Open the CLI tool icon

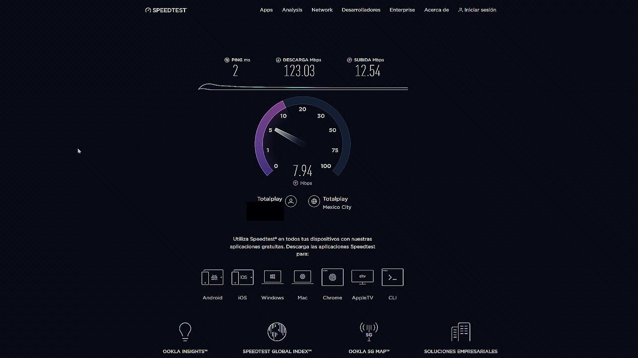tap(393, 277)
